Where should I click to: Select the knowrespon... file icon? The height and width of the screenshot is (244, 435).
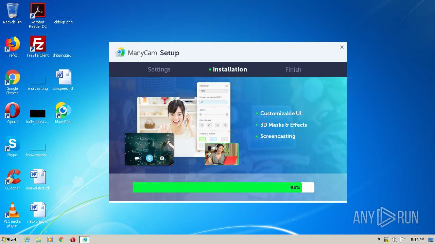(38, 146)
